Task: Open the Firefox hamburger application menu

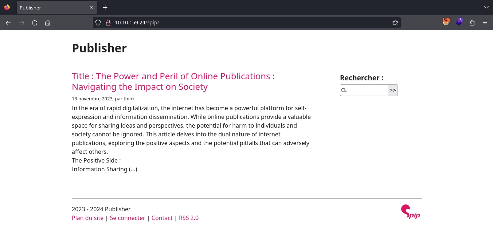Action: [x=485, y=23]
